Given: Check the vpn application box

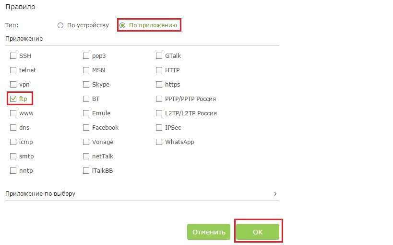Looking at the screenshot, I should pos(13,85).
